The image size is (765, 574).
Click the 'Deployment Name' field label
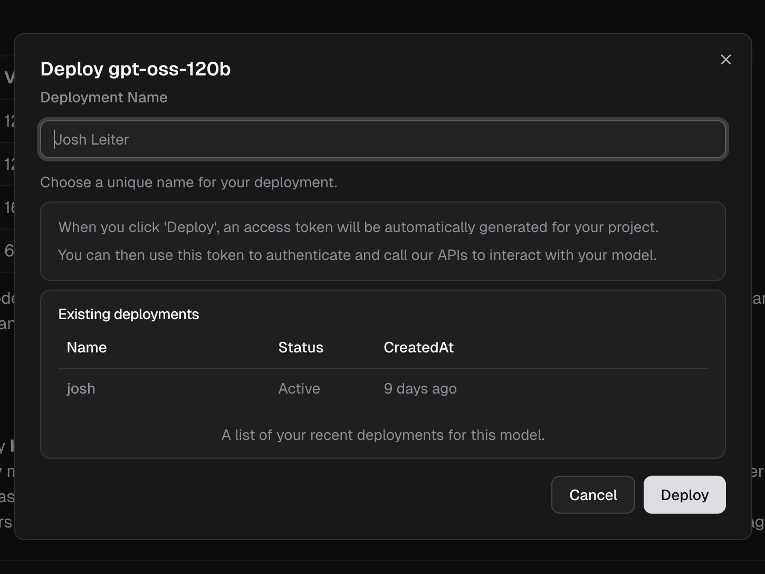click(103, 98)
